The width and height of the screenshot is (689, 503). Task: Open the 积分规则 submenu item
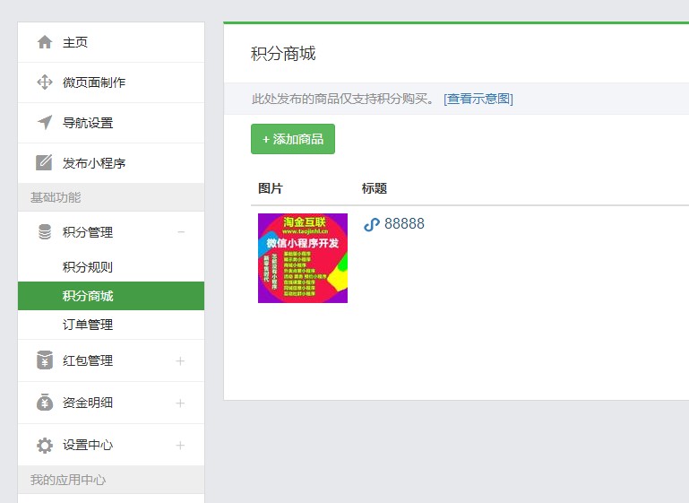pos(111,267)
